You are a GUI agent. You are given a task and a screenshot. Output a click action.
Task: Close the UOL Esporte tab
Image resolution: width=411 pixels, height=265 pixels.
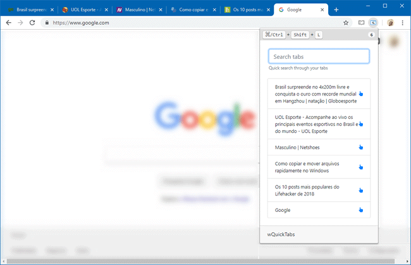(x=106, y=9)
